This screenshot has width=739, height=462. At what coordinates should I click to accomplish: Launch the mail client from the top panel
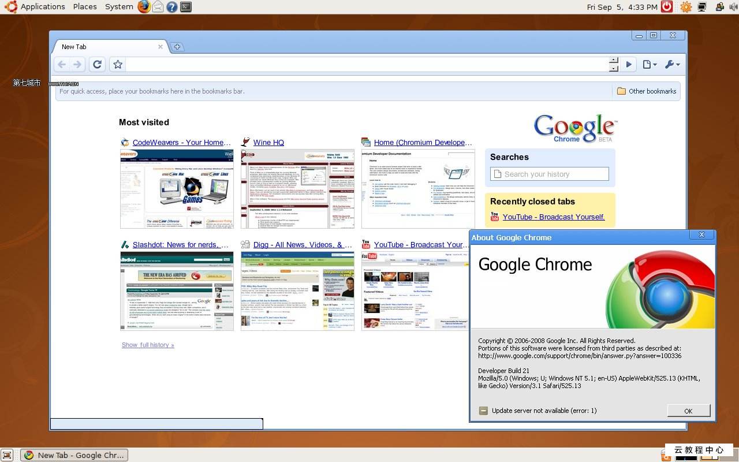tap(158, 7)
